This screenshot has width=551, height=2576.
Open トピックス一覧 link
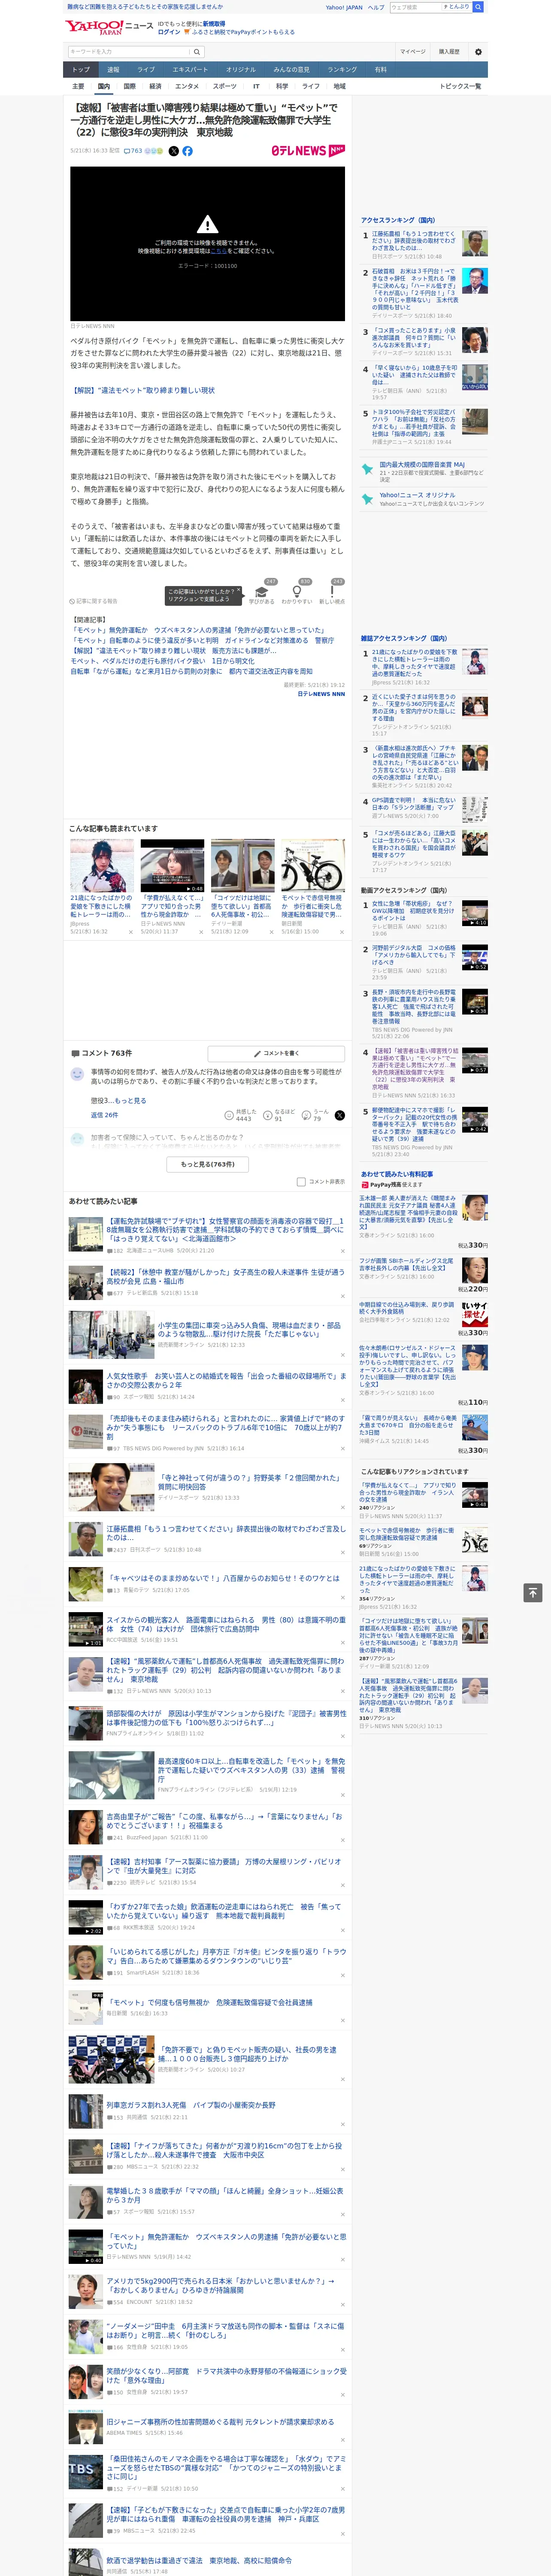click(460, 86)
